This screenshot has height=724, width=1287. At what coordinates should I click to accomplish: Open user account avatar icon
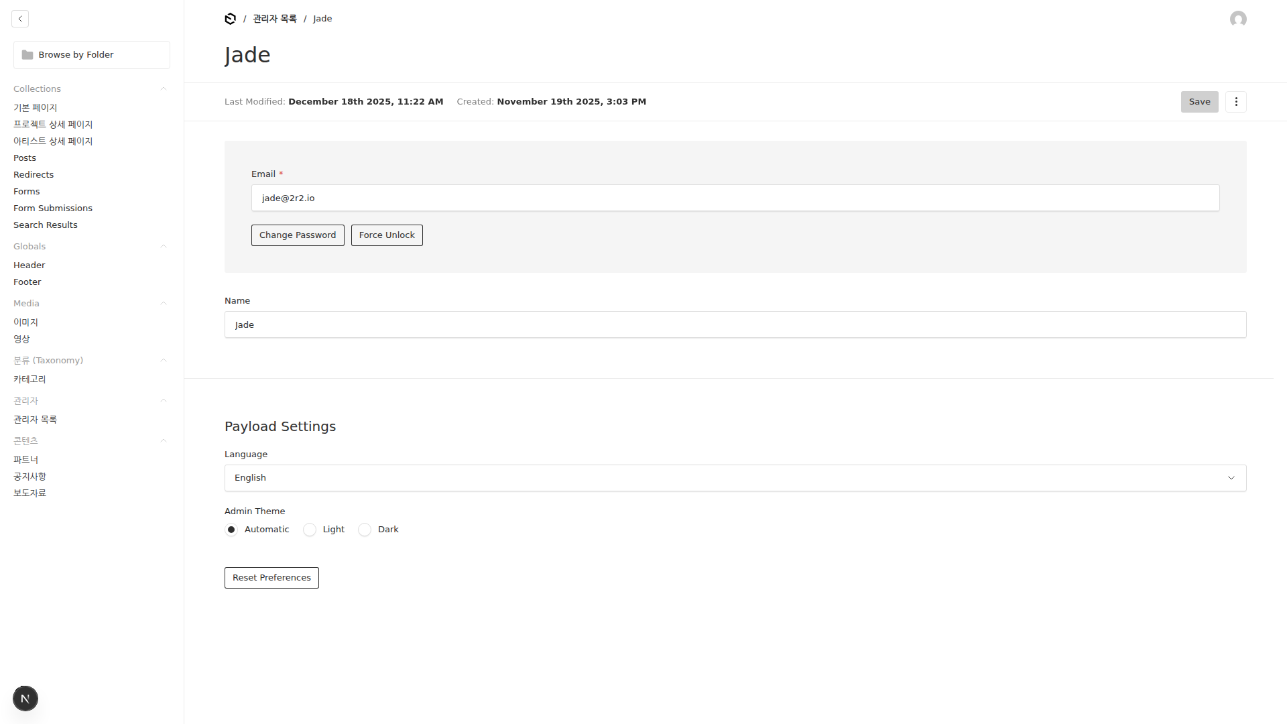click(x=1238, y=19)
